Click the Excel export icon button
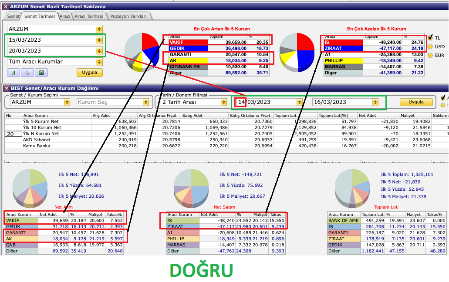The height and width of the screenshot is (282, 449). (41, 73)
